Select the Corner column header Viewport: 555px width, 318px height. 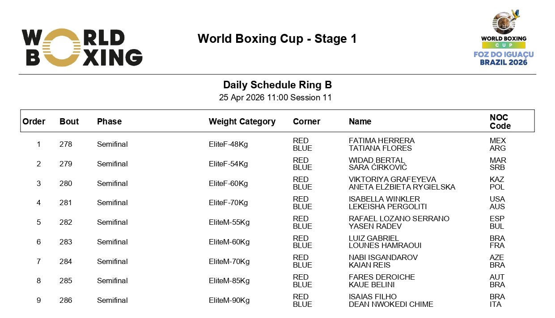[x=306, y=121]
